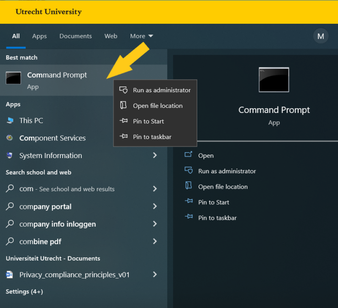Click the This PC computer icon
The height and width of the screenshot is (308, 338).
click(x=10, y=120)
